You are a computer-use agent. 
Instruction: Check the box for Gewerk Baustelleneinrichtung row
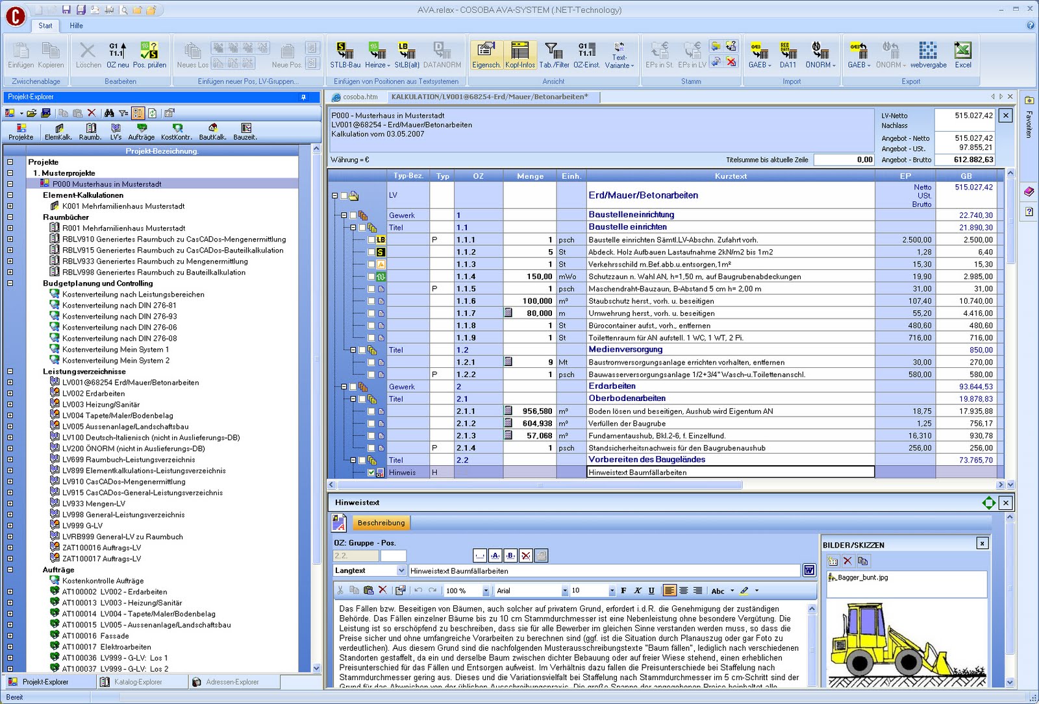point(353,215)
